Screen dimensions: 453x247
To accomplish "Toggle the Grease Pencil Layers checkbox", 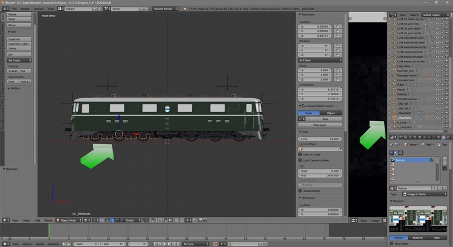I will tap(304, 106).
